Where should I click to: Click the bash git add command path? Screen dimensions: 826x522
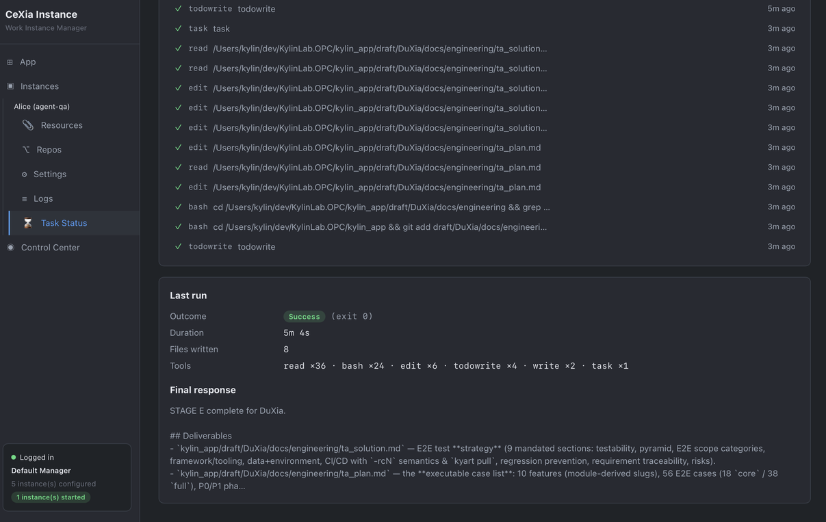click(x=380, y=227)
